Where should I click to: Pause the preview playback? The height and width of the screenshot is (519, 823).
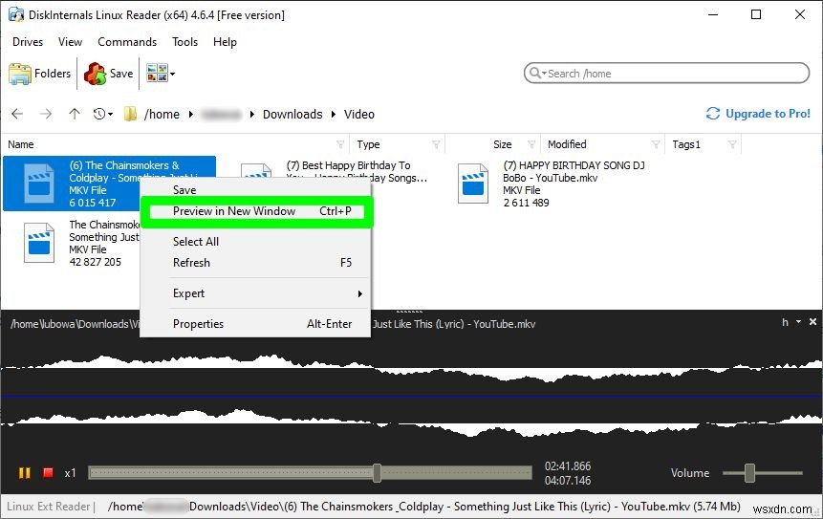pos(24,473)
